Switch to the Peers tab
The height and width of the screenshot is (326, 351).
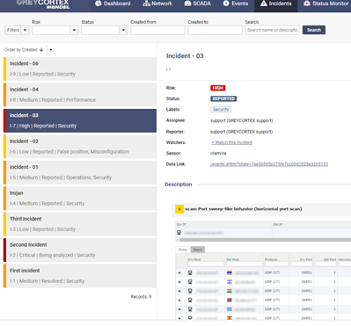[x=198, y=250]
